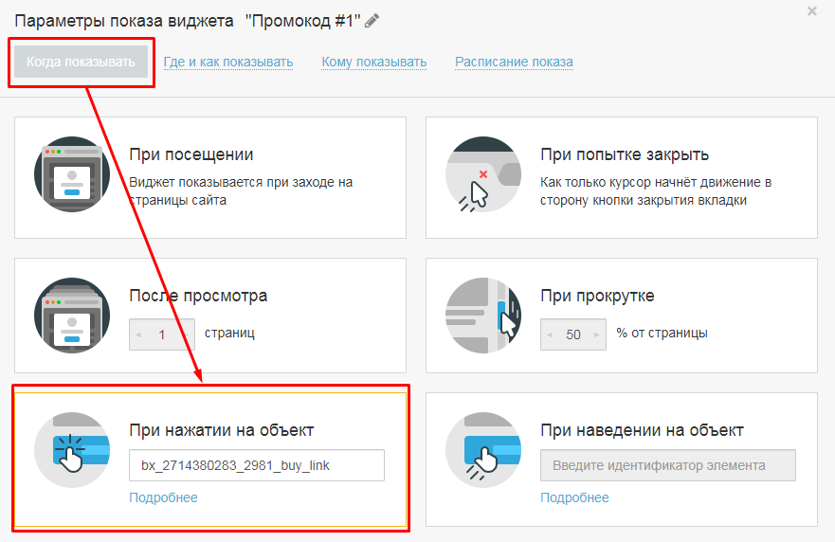Close the widget display settings dialog
This screenshot has height=542, width=835.
pyautogui.click(x=812, y=10)
